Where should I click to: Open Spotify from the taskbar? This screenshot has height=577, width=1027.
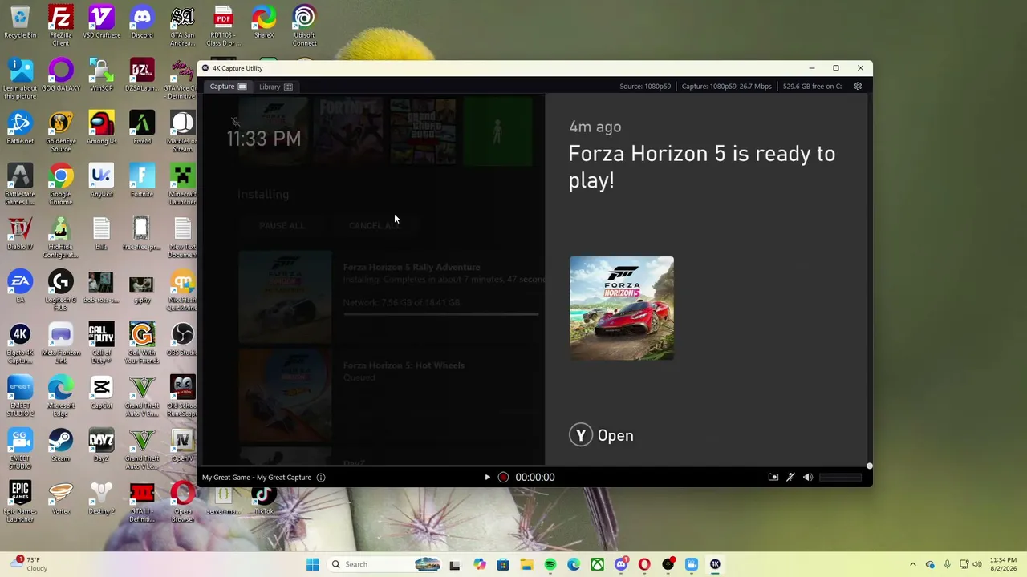pos(550,564)
